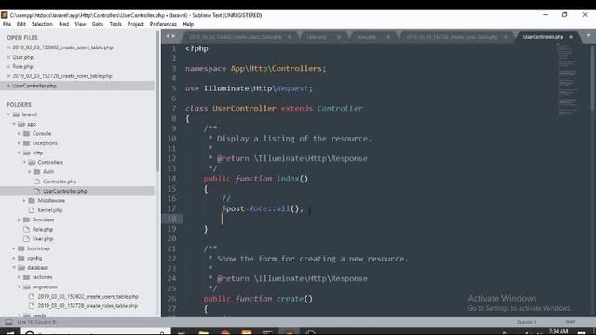Close the create_roles_table editor tab
The image size is (596, 335).
[505, 37]
